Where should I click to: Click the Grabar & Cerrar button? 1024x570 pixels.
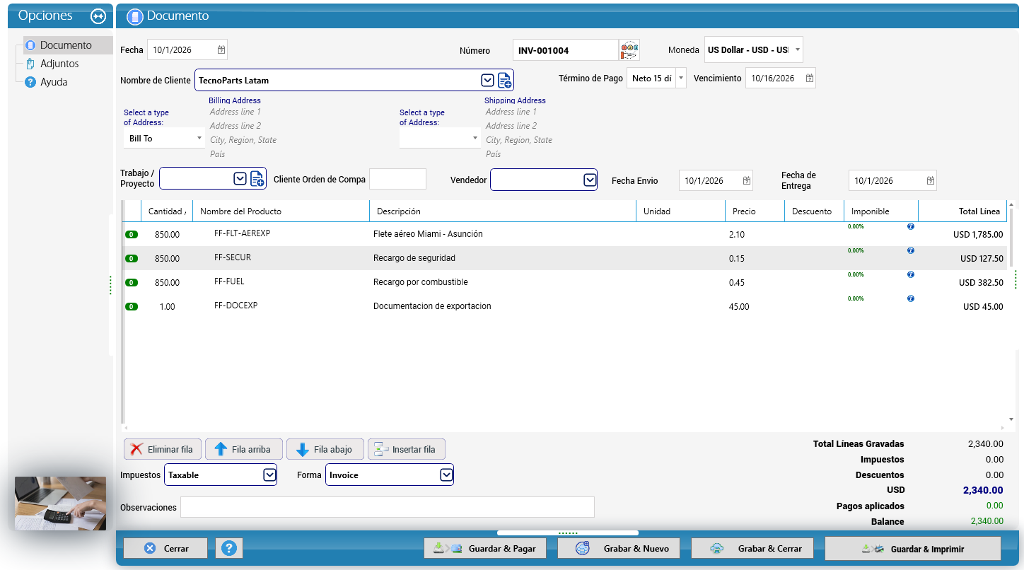[752, 548]
